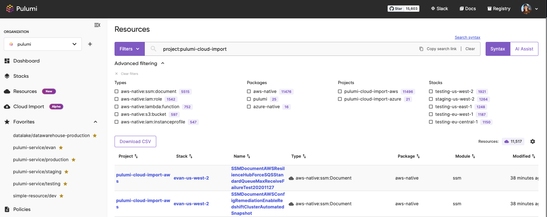547x217 pixels.
Task: Check staging-us-west-2 stack filter
Action: [x=431, y=99]
